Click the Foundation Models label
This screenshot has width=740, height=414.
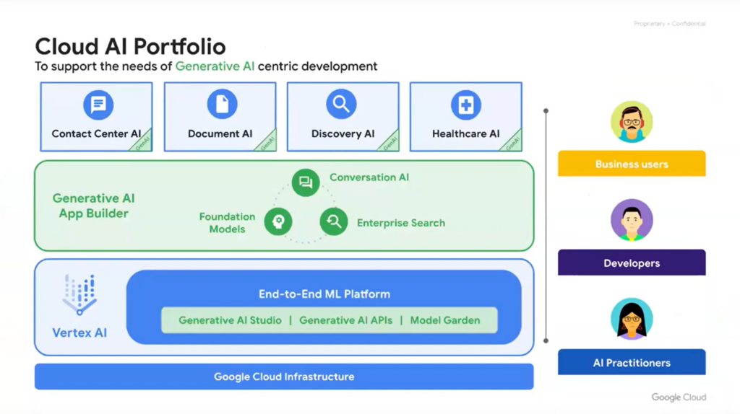tap(227, 223)
